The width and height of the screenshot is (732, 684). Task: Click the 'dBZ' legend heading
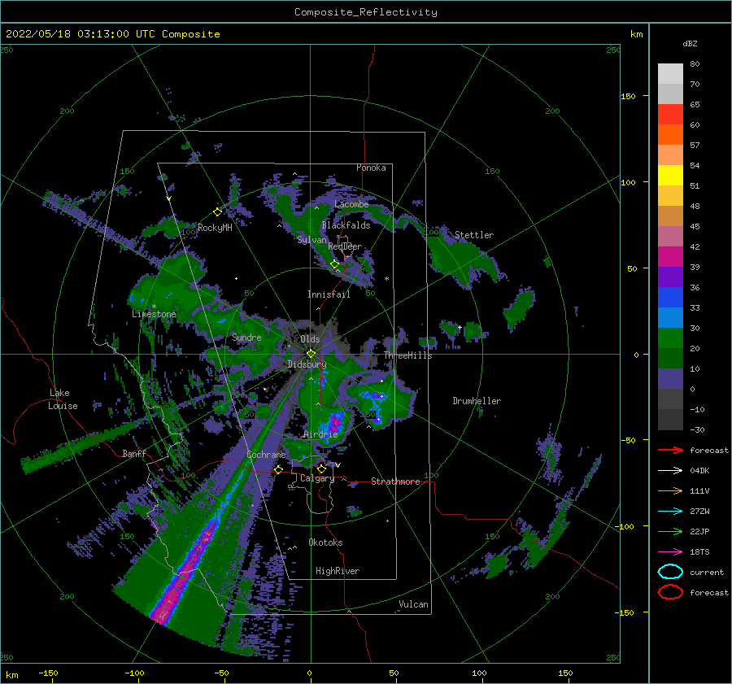(690, 43)
